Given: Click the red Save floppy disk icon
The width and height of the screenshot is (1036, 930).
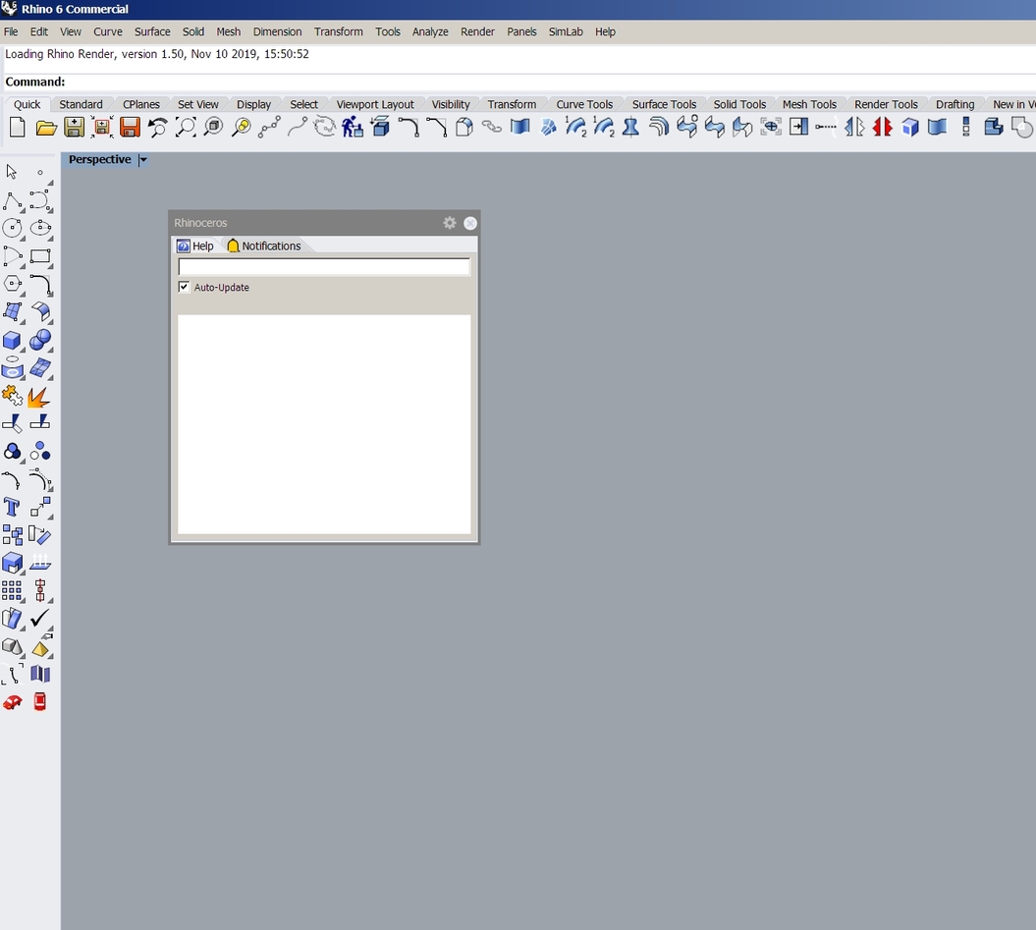Looking at the screenshot, I should (x=130, y=127).
